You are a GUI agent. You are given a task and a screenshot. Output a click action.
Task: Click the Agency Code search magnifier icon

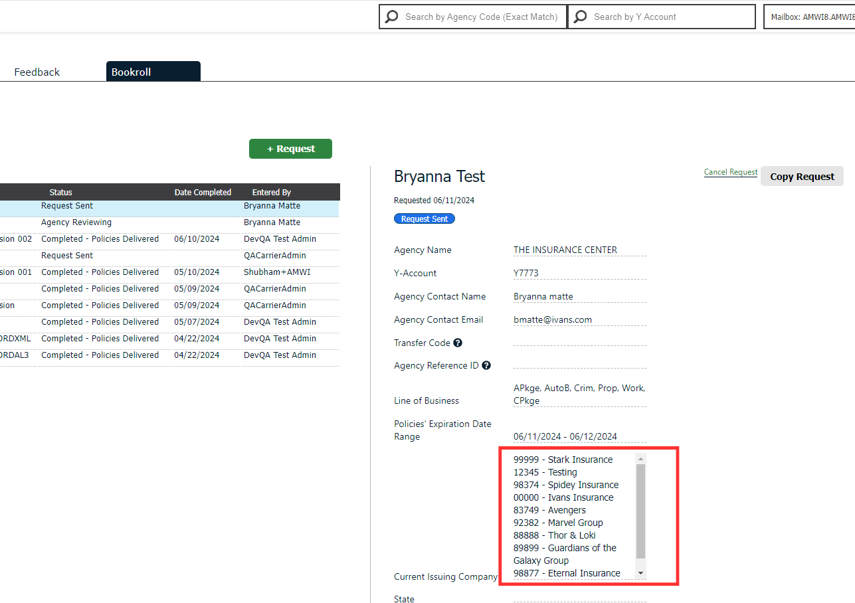[x=392, y=17]
